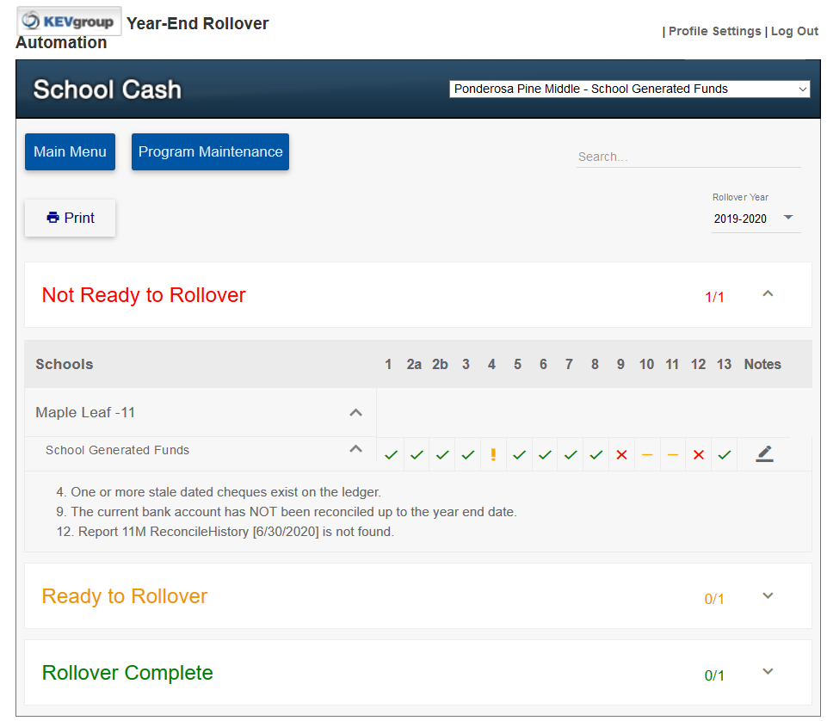This screenshot has width=827, height=721.
Task: Click the Notes column header
Action: pyautogui.click(x=762, y=365)
